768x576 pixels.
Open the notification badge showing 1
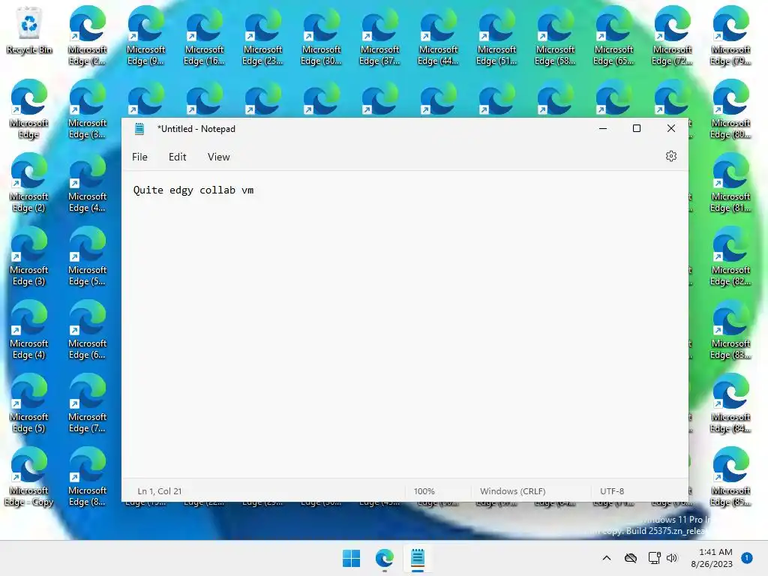click(x=746, y=558)
